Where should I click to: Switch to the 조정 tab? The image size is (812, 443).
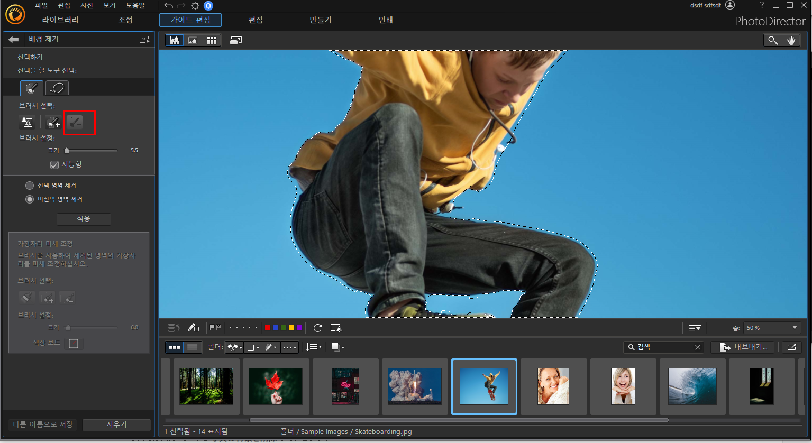(x=125, y=20)
